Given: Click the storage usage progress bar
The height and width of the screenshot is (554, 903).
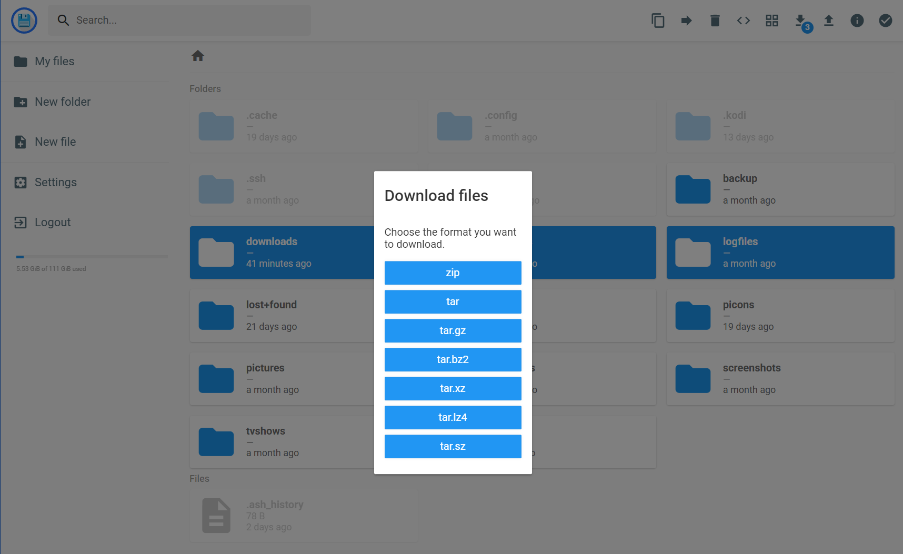Looking at the screenshot, I should coord(92,257).
